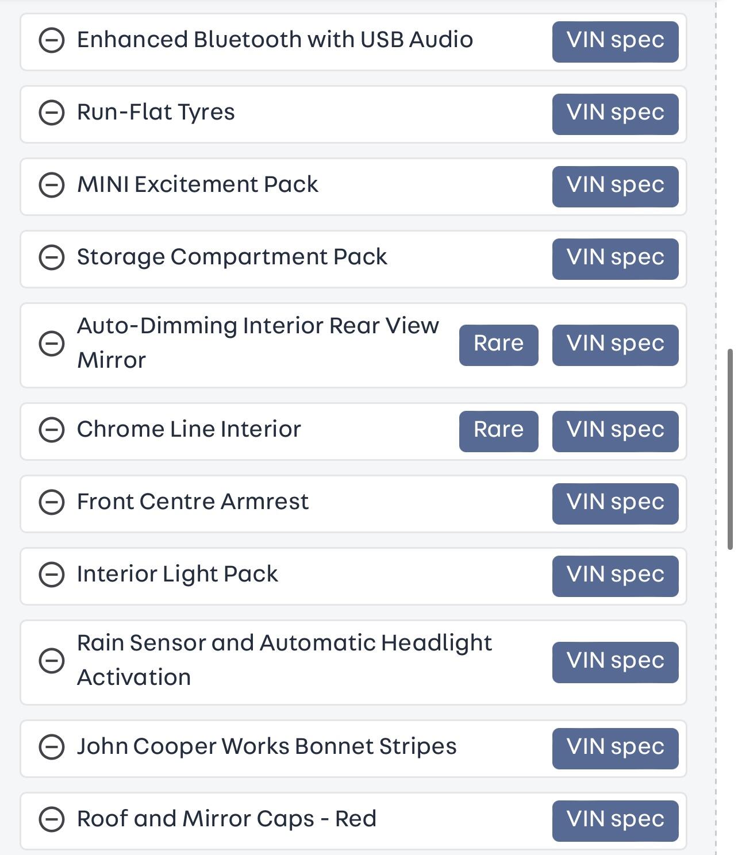
Task: Click the minus icon beside Interior Light Pack
Action: coord(51,575)
